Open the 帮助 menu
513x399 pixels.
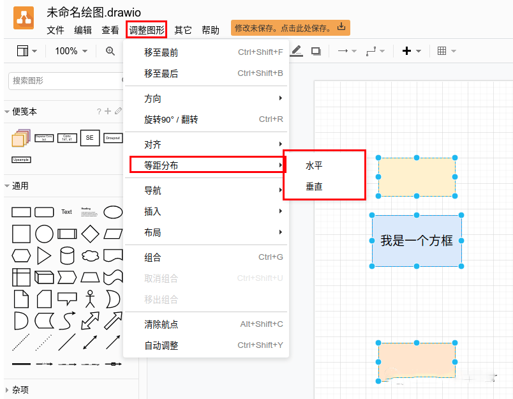[211, 29]
